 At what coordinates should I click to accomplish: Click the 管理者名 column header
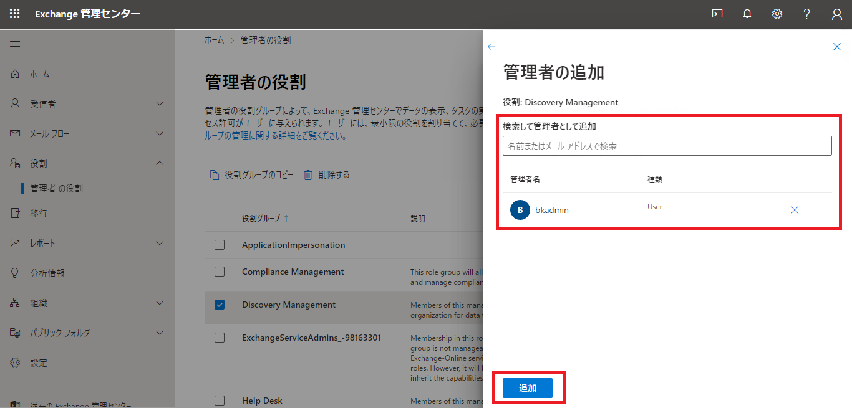pyautogui.click(x=525, y=179)
